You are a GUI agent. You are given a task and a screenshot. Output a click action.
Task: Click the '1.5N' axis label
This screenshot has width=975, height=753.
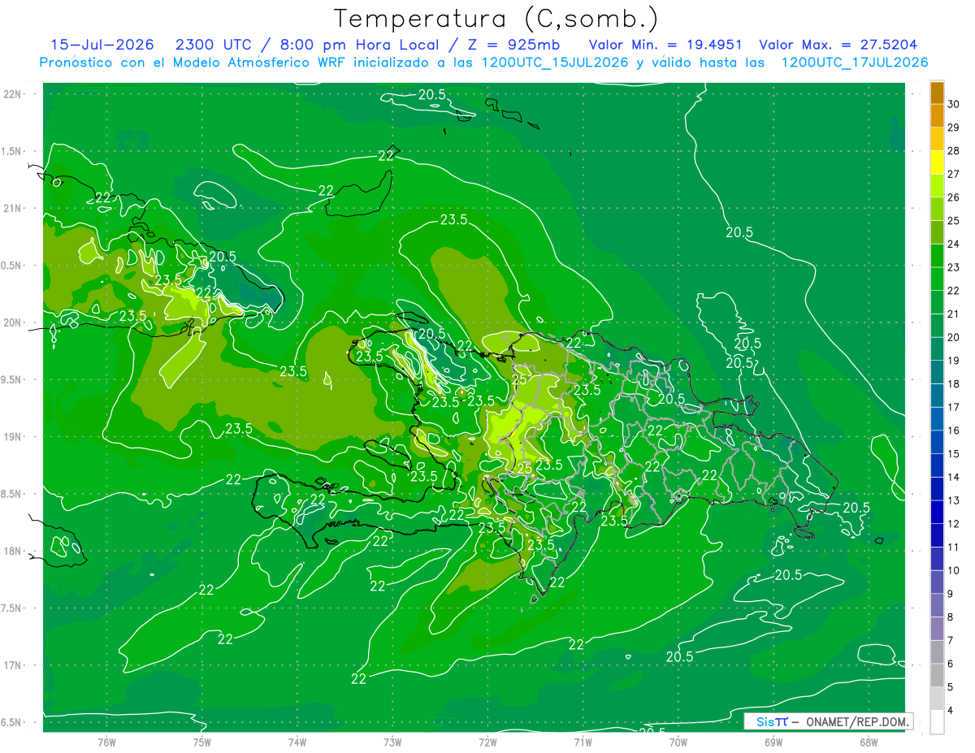point(11,151)
